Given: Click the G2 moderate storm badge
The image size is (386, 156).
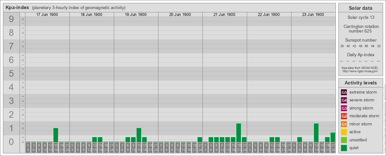Looking at the screenshot, I should point(344,116).
